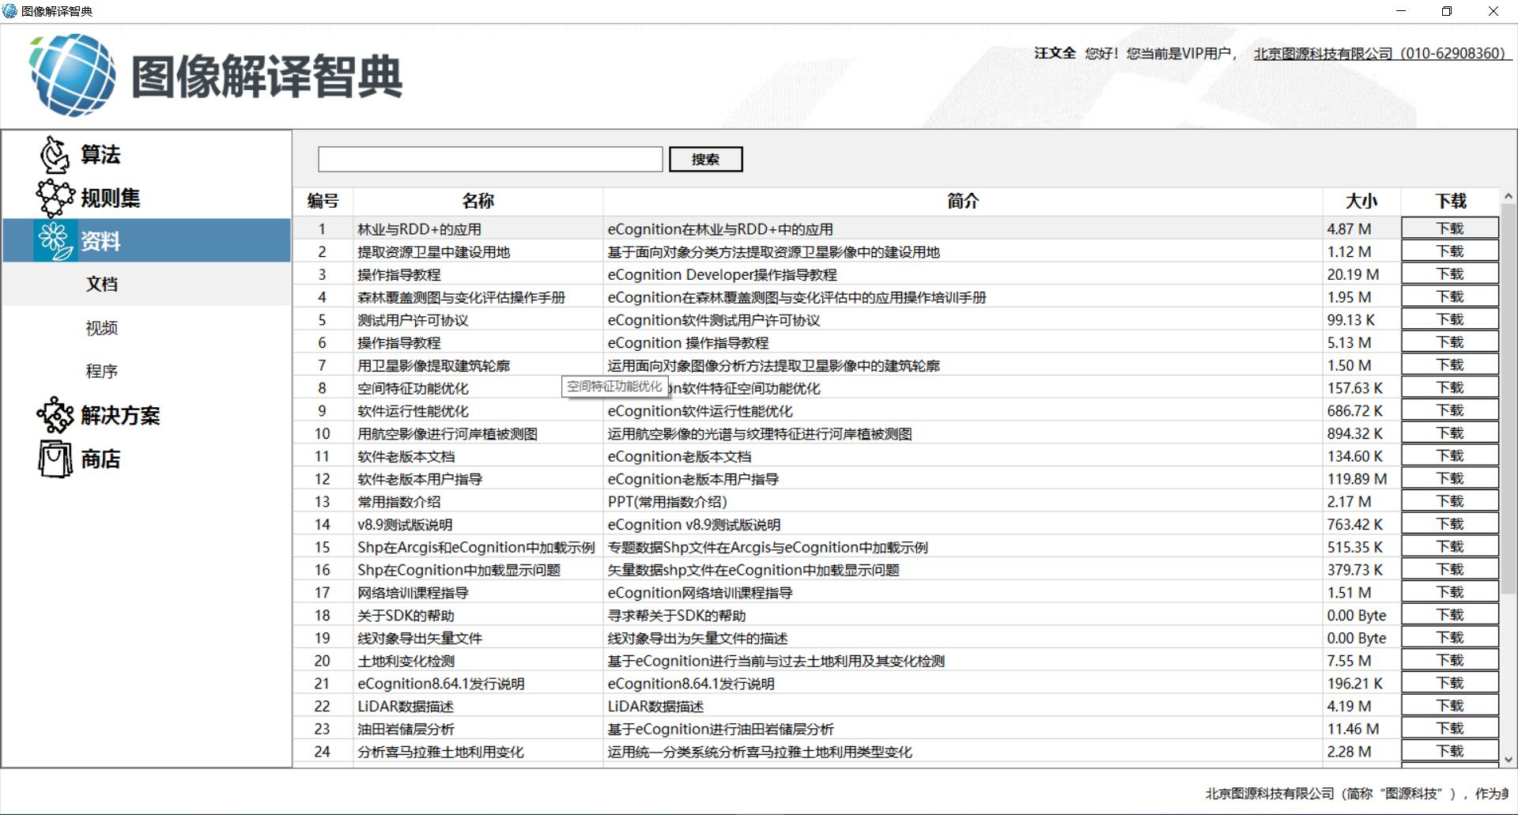Click the 名称 column header
Image resolution: width=1518 pixels, height=815 pixels.
click(478, 202)
